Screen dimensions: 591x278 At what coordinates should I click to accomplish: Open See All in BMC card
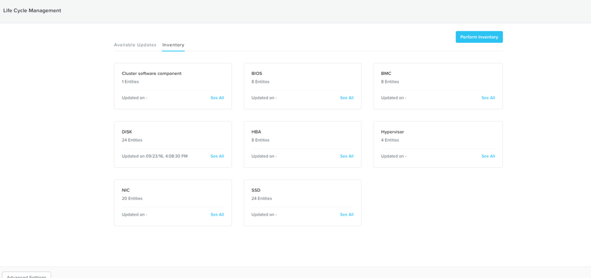(488, 98)
